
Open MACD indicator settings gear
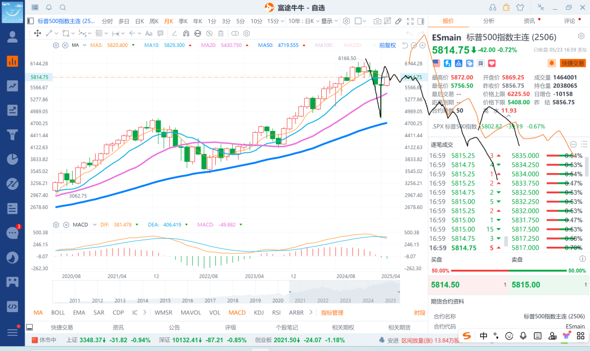coord(56,225)
